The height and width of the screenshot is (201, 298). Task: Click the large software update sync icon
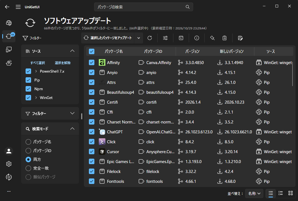click(x=30, y=23)
